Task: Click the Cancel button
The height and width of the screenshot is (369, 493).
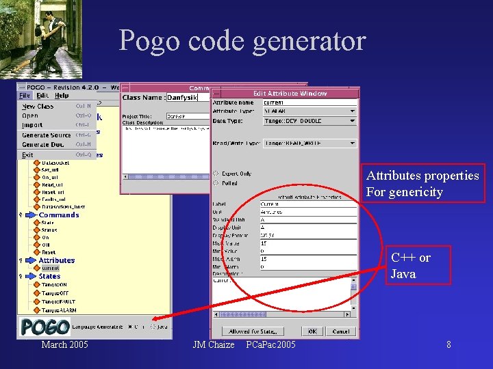Action: [341, 331]
